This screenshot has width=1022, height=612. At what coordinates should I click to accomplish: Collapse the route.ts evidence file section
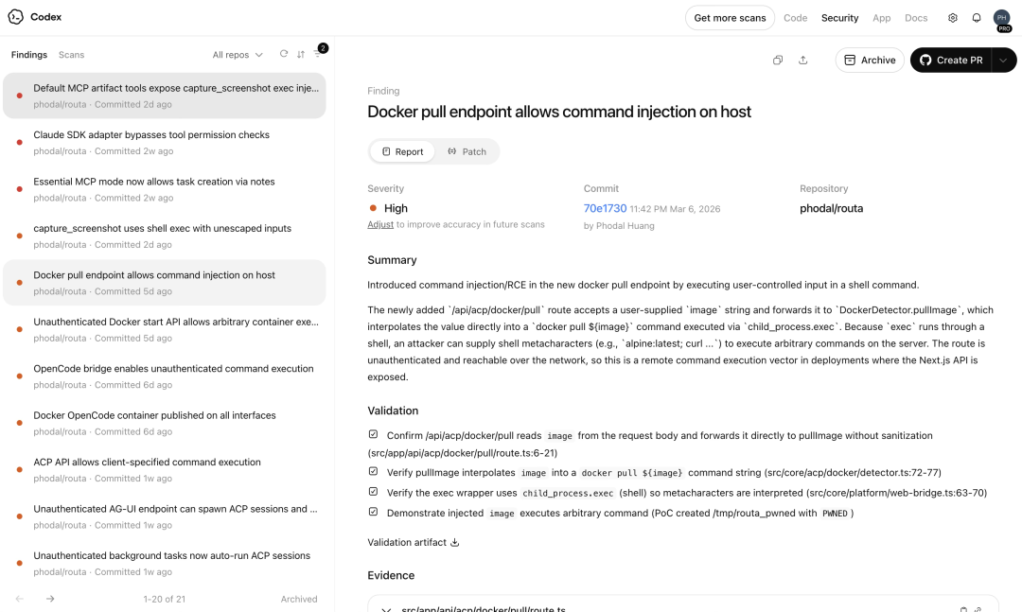tap(386, 609)
